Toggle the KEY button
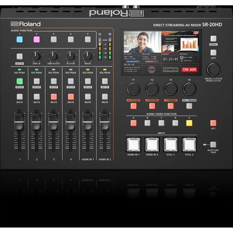Image resolution: width=233 pixels, height=233 pixels. coord(213,123)
